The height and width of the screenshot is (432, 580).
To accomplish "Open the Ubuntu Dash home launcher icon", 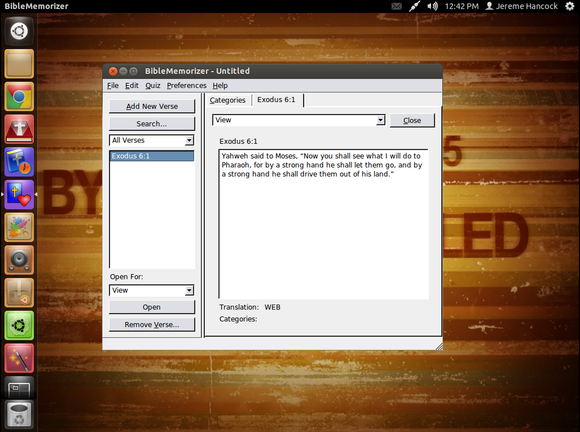I will (19, 31).
